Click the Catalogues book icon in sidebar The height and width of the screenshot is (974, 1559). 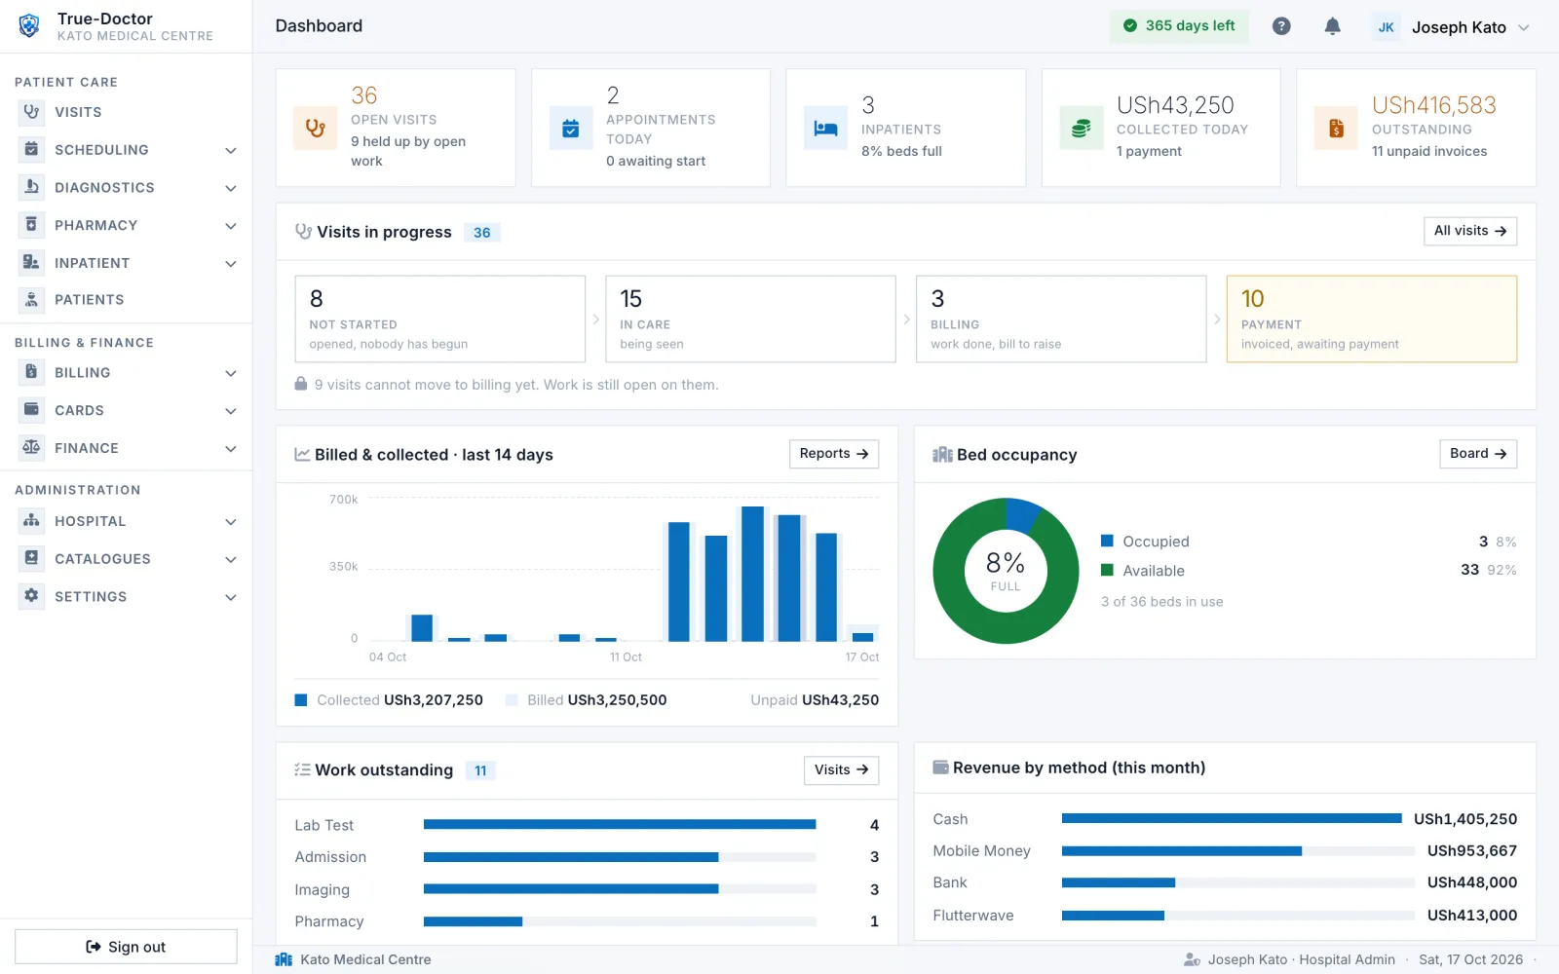pos(31,559)
